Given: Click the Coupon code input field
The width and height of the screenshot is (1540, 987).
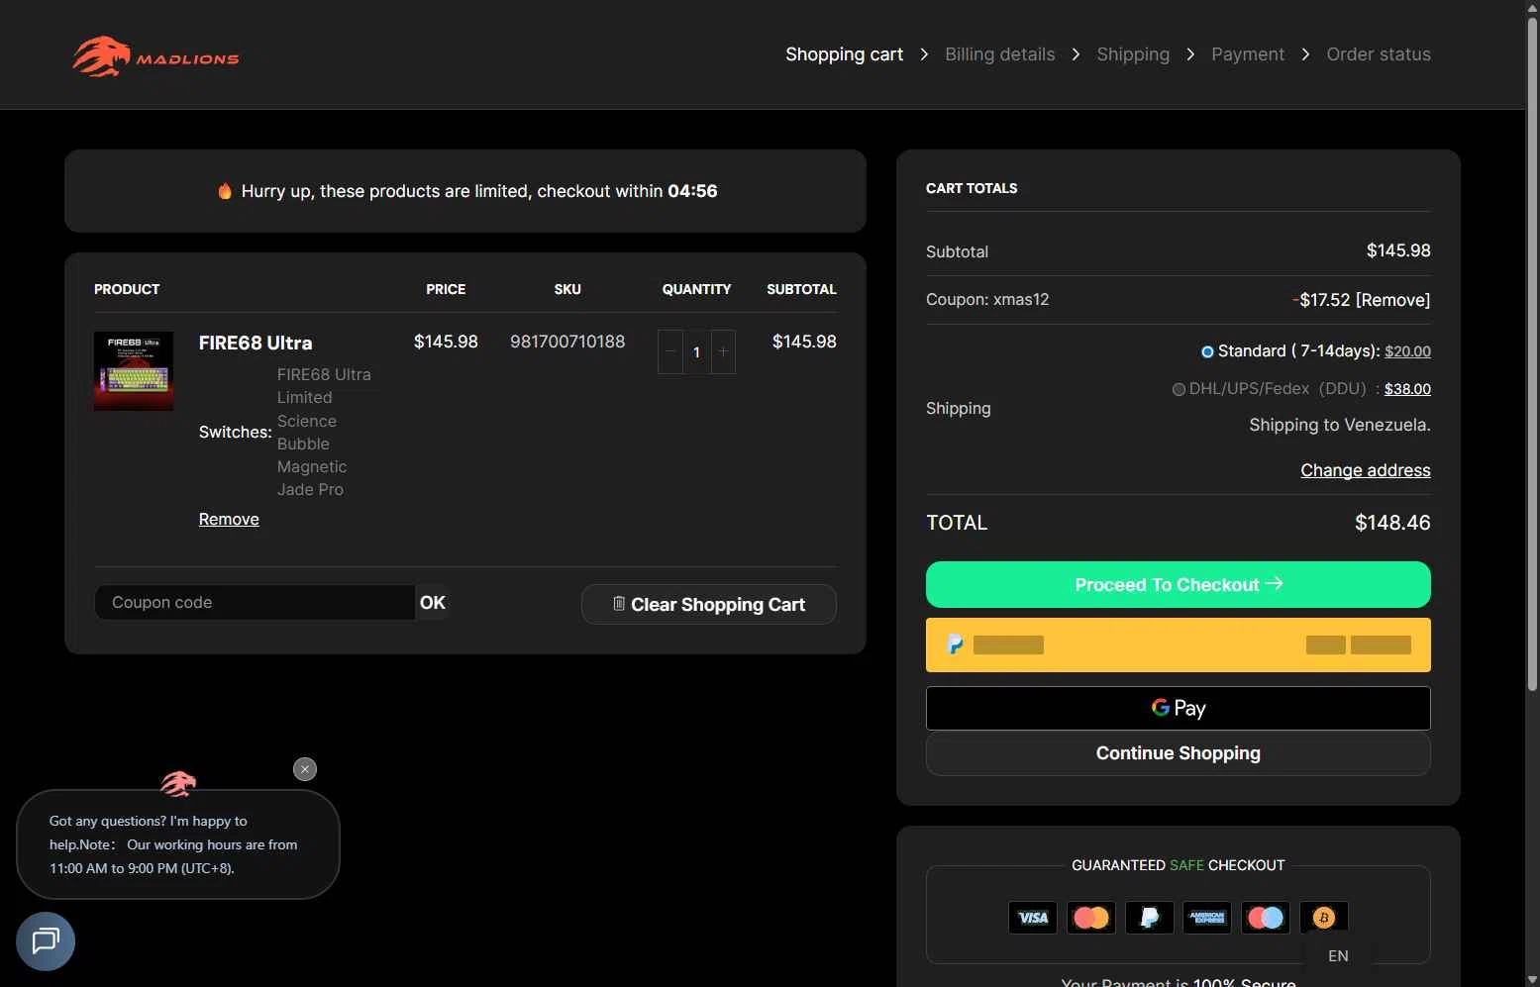Looking at the screenshot, I should (255, 602).
